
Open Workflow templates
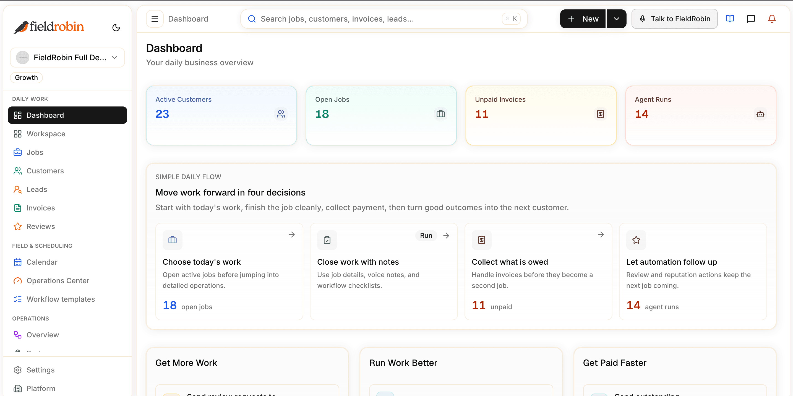pyautogui.click(x=67, y=299)
